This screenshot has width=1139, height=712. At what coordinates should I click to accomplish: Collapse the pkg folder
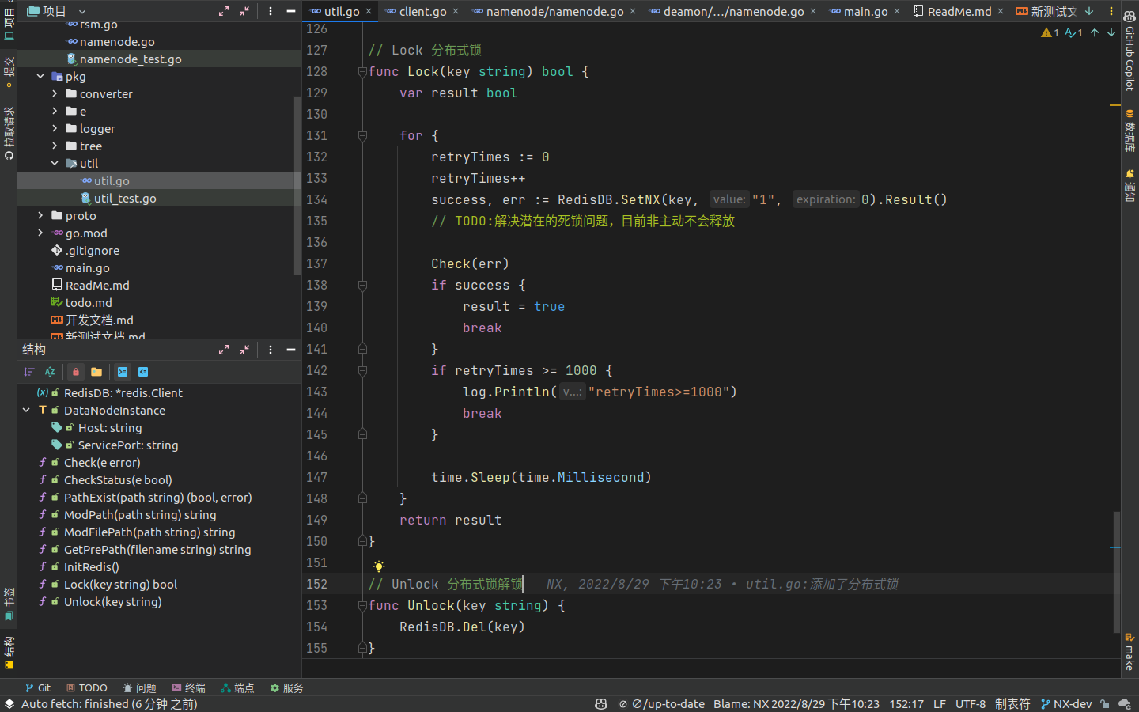tap(40, 77)
